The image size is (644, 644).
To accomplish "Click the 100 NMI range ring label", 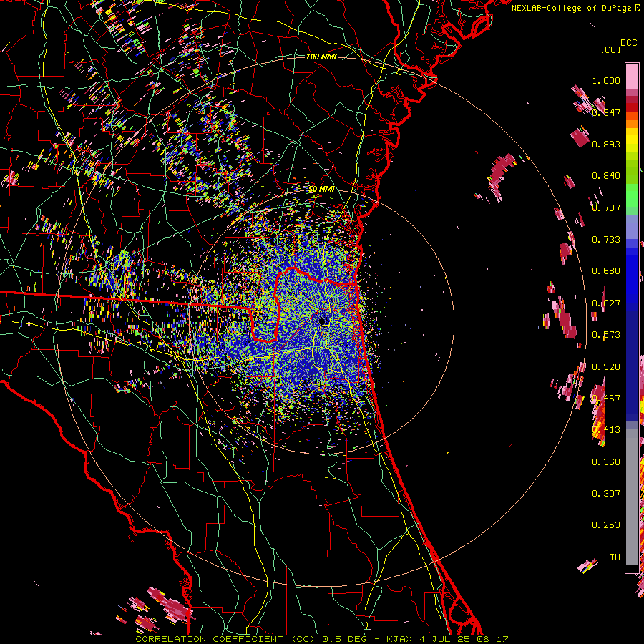I will click(x=321, y=57).
